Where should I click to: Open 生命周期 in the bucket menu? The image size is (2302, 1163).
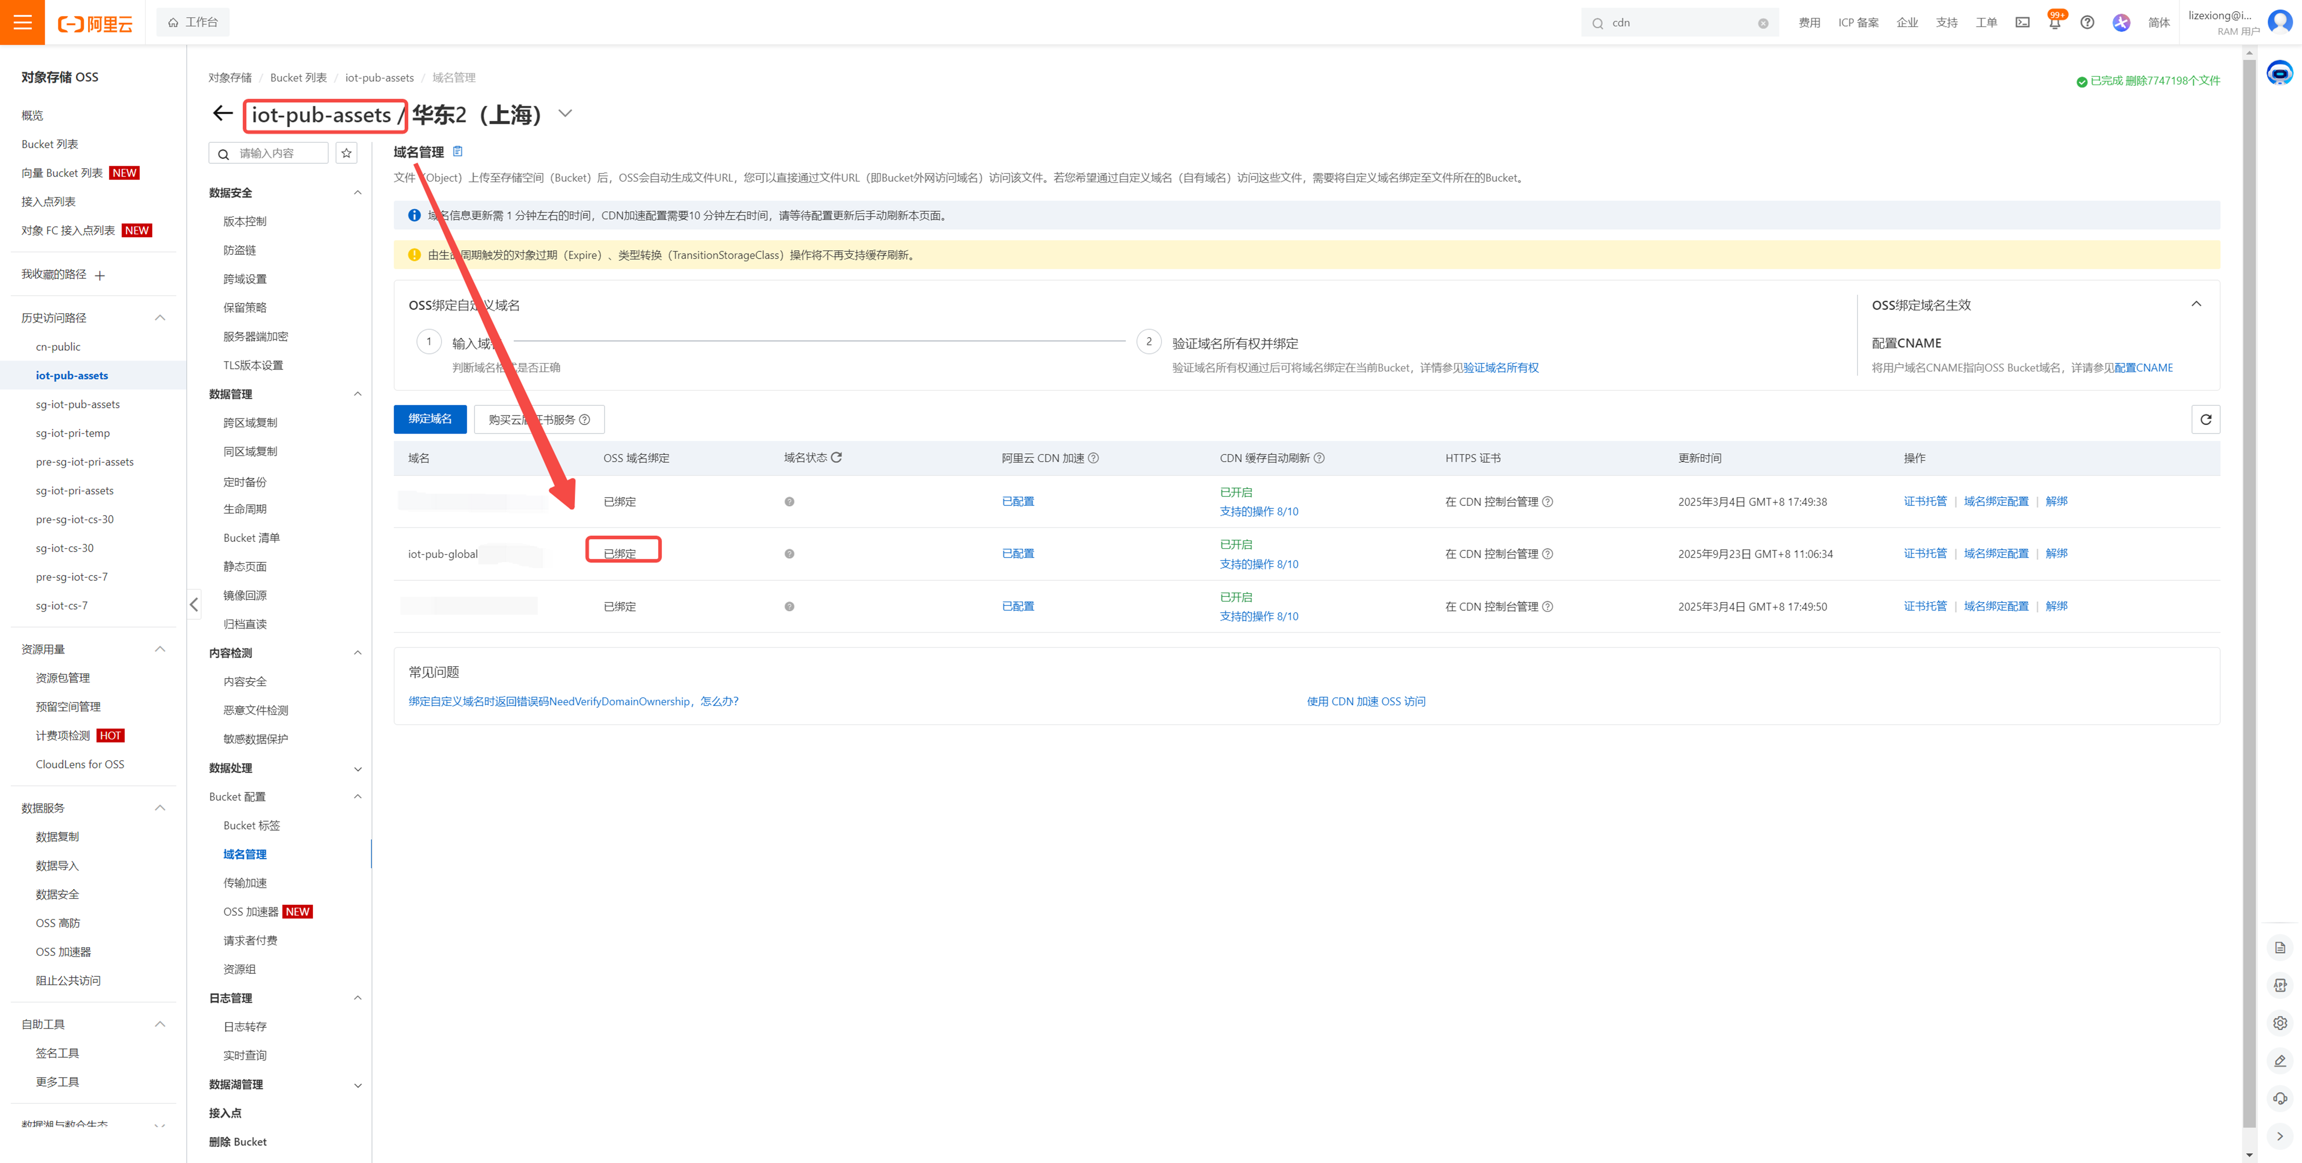tap(245, 509)
